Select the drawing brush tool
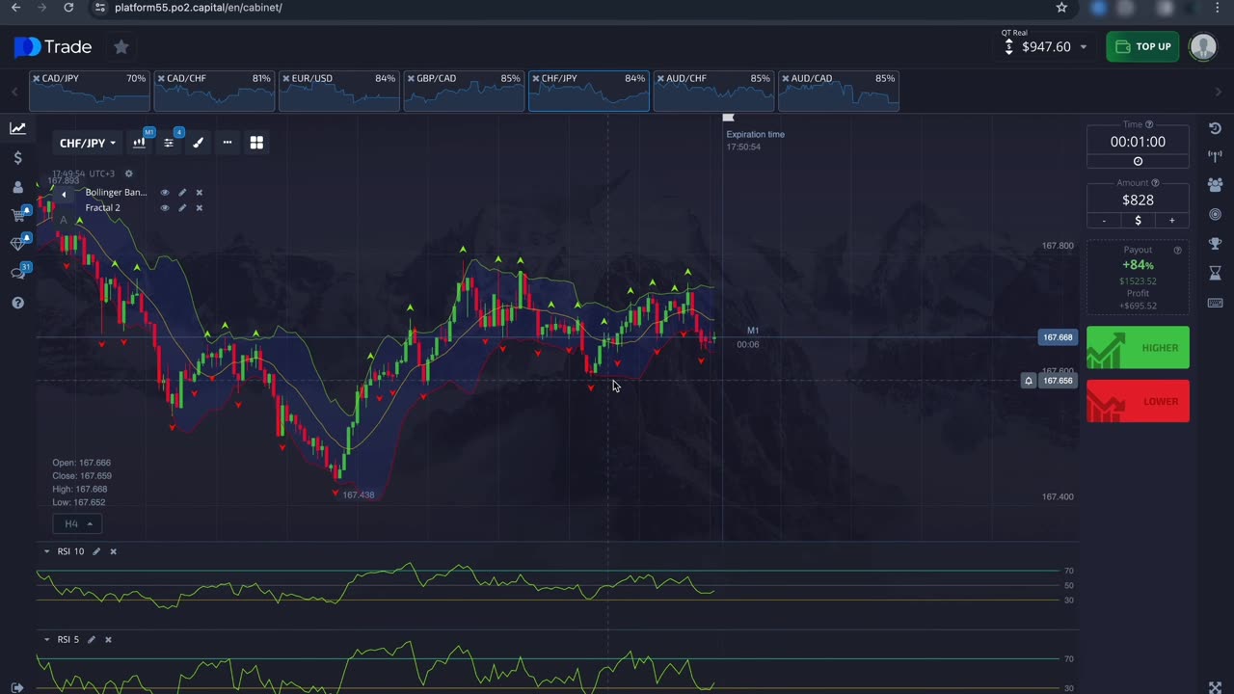 pyautogui.click(x=198, y=143)
